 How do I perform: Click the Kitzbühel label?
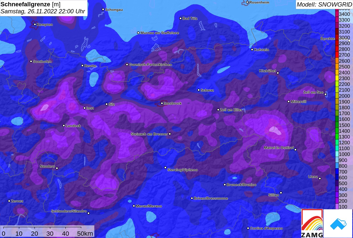tap(268, 71)
